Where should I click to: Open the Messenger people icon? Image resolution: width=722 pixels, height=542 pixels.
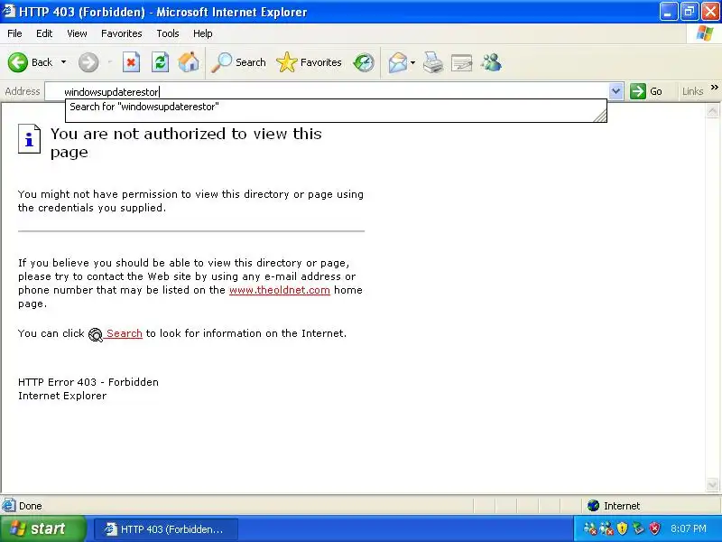tap(491, 62)
